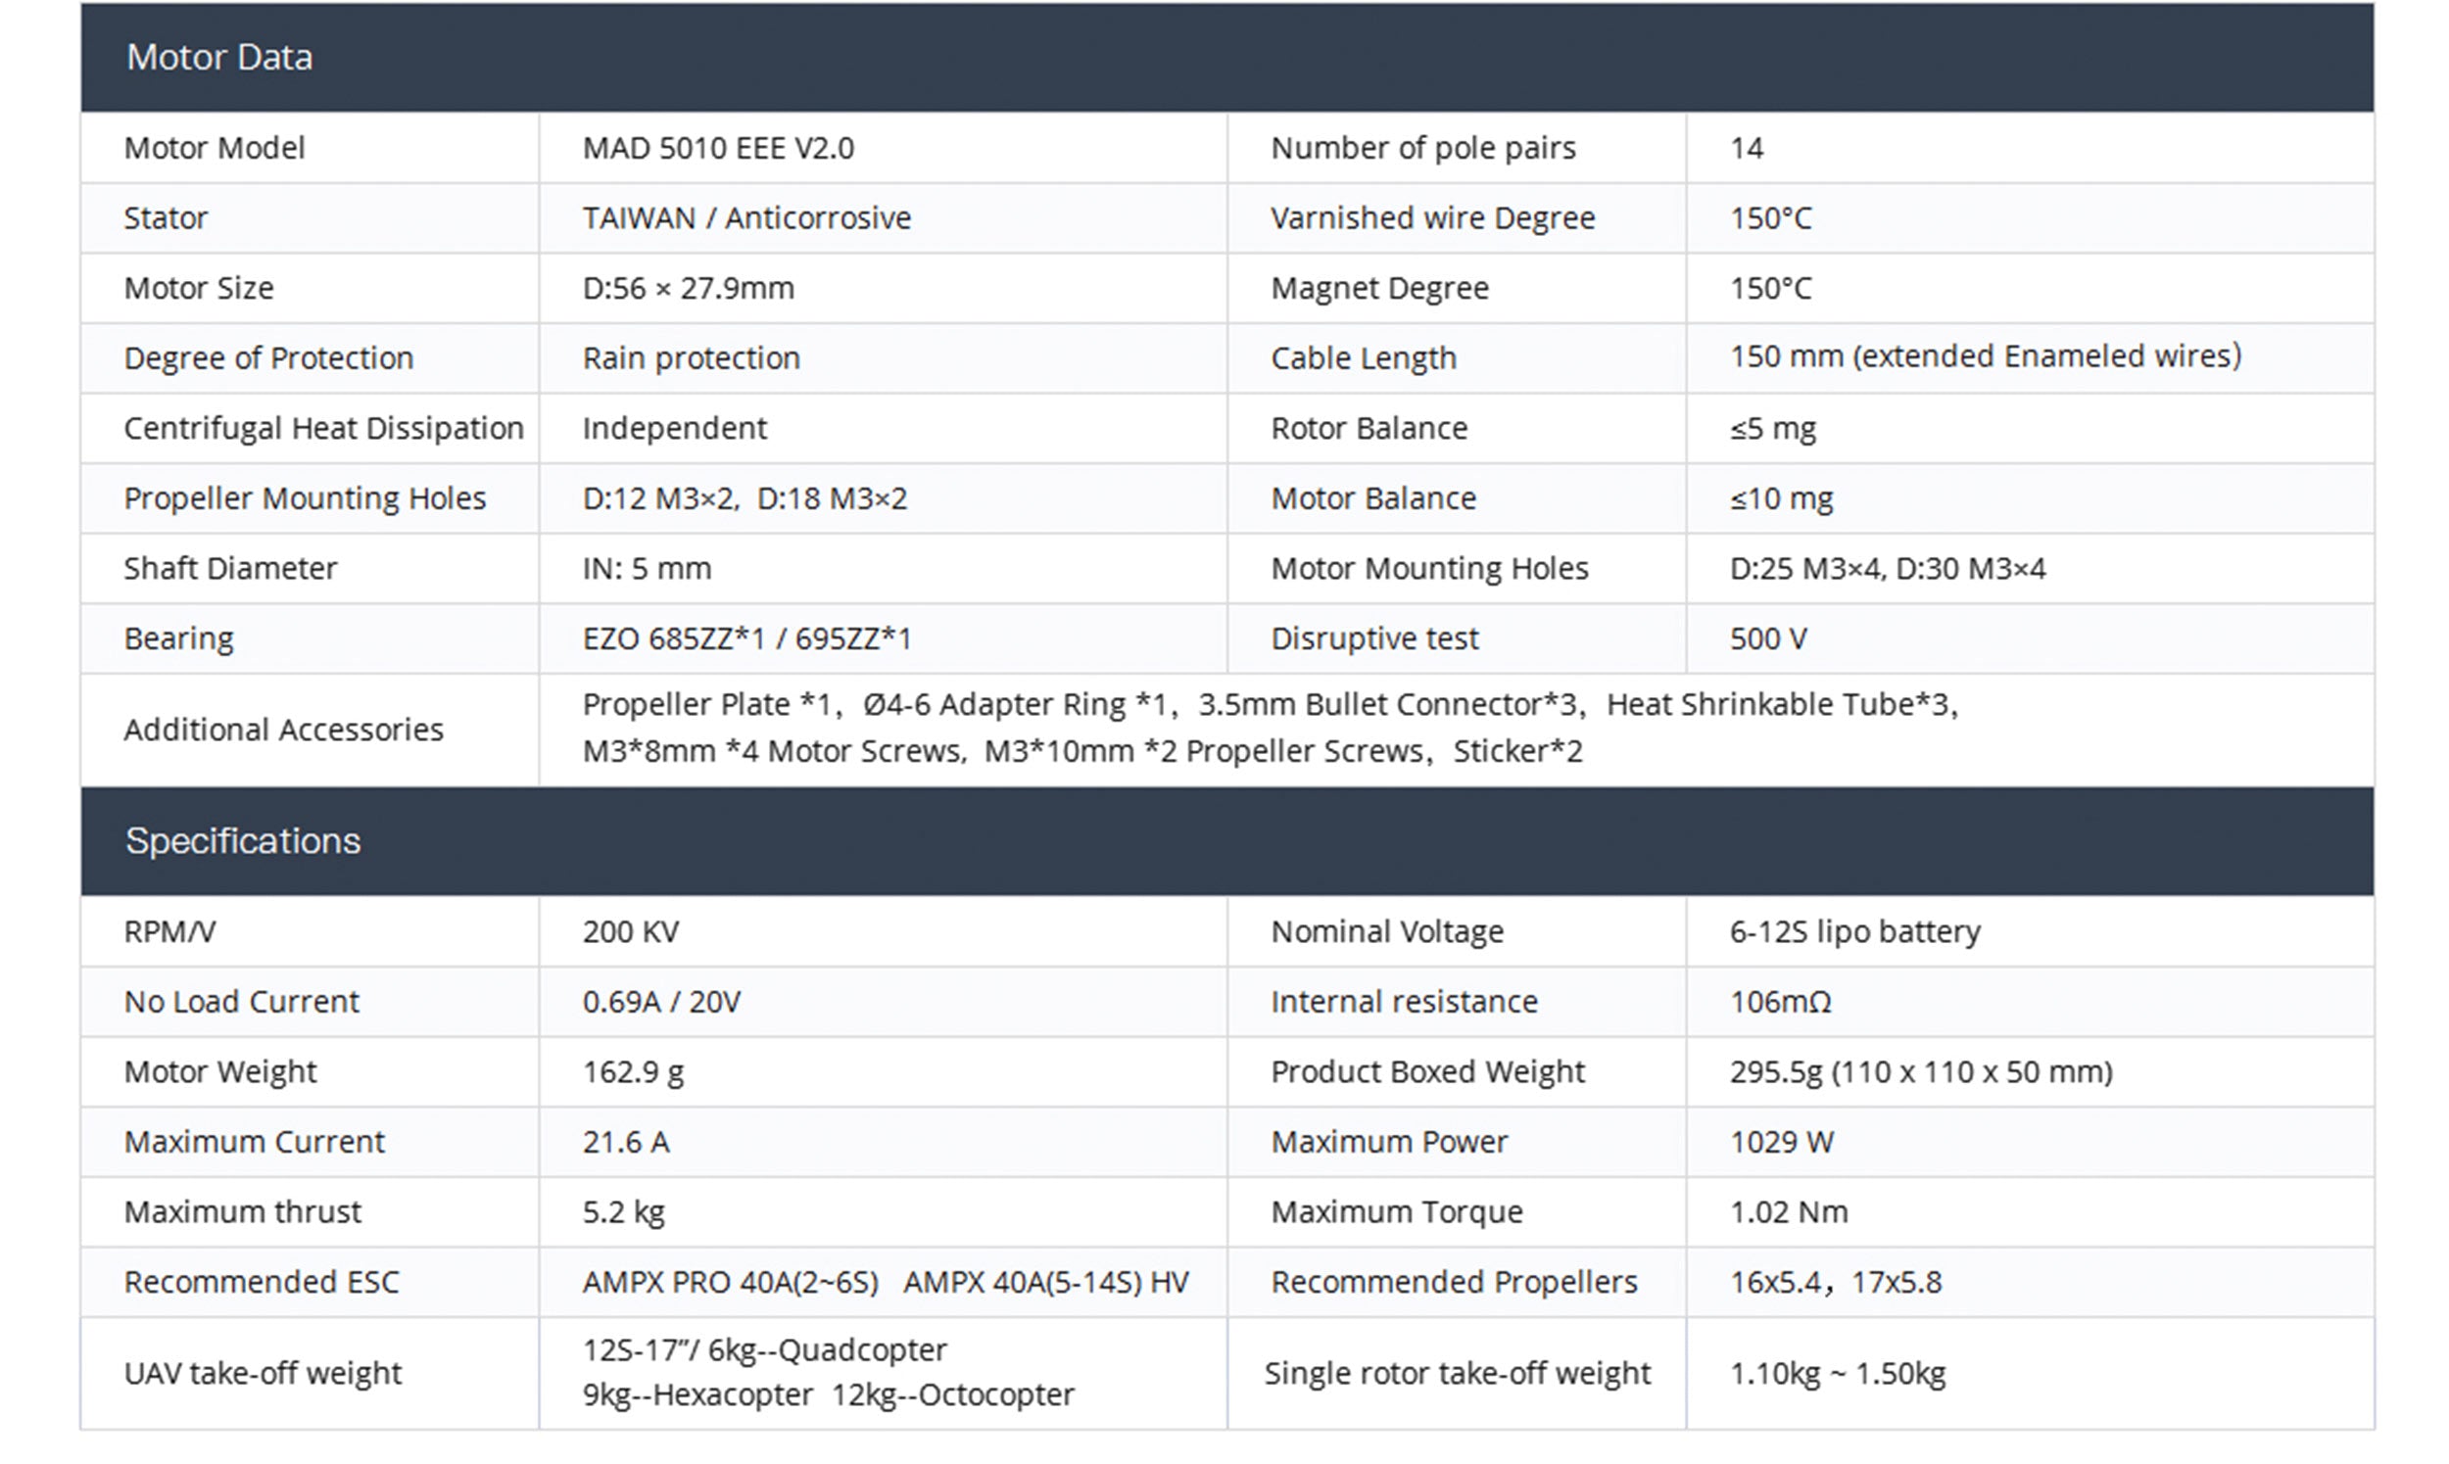The image size is (2449, 1464).
Task: Click the Motor Weight 162.9 g value
Action: (633, 1071)
